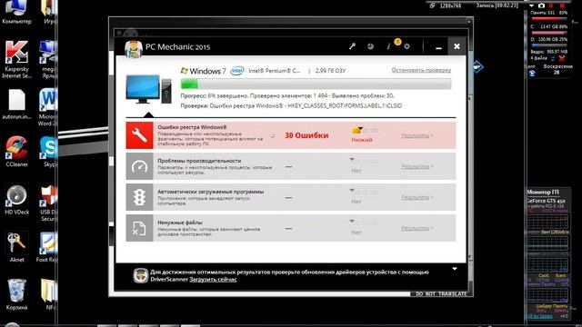
Task: Click the recording timer 'Запись' in top bar
Action: (x=497, y=5)
